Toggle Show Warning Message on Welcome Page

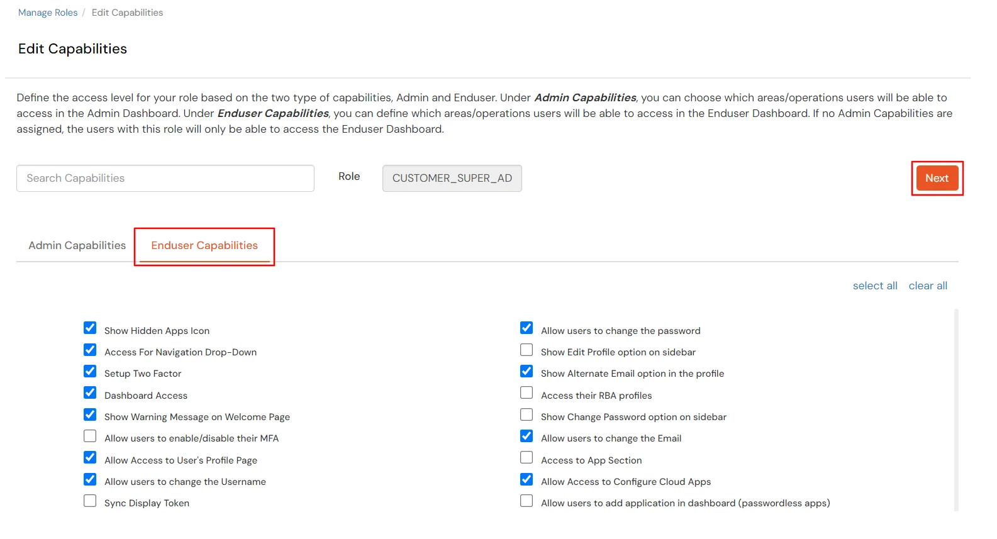tap(90, 414)
